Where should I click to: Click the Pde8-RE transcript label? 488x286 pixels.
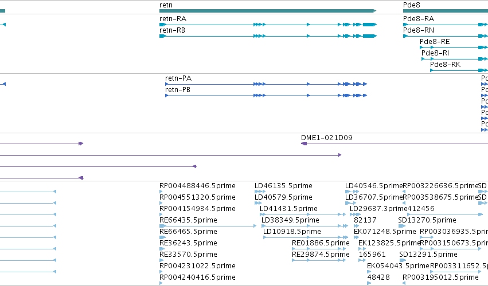click(x=435, y=42)
